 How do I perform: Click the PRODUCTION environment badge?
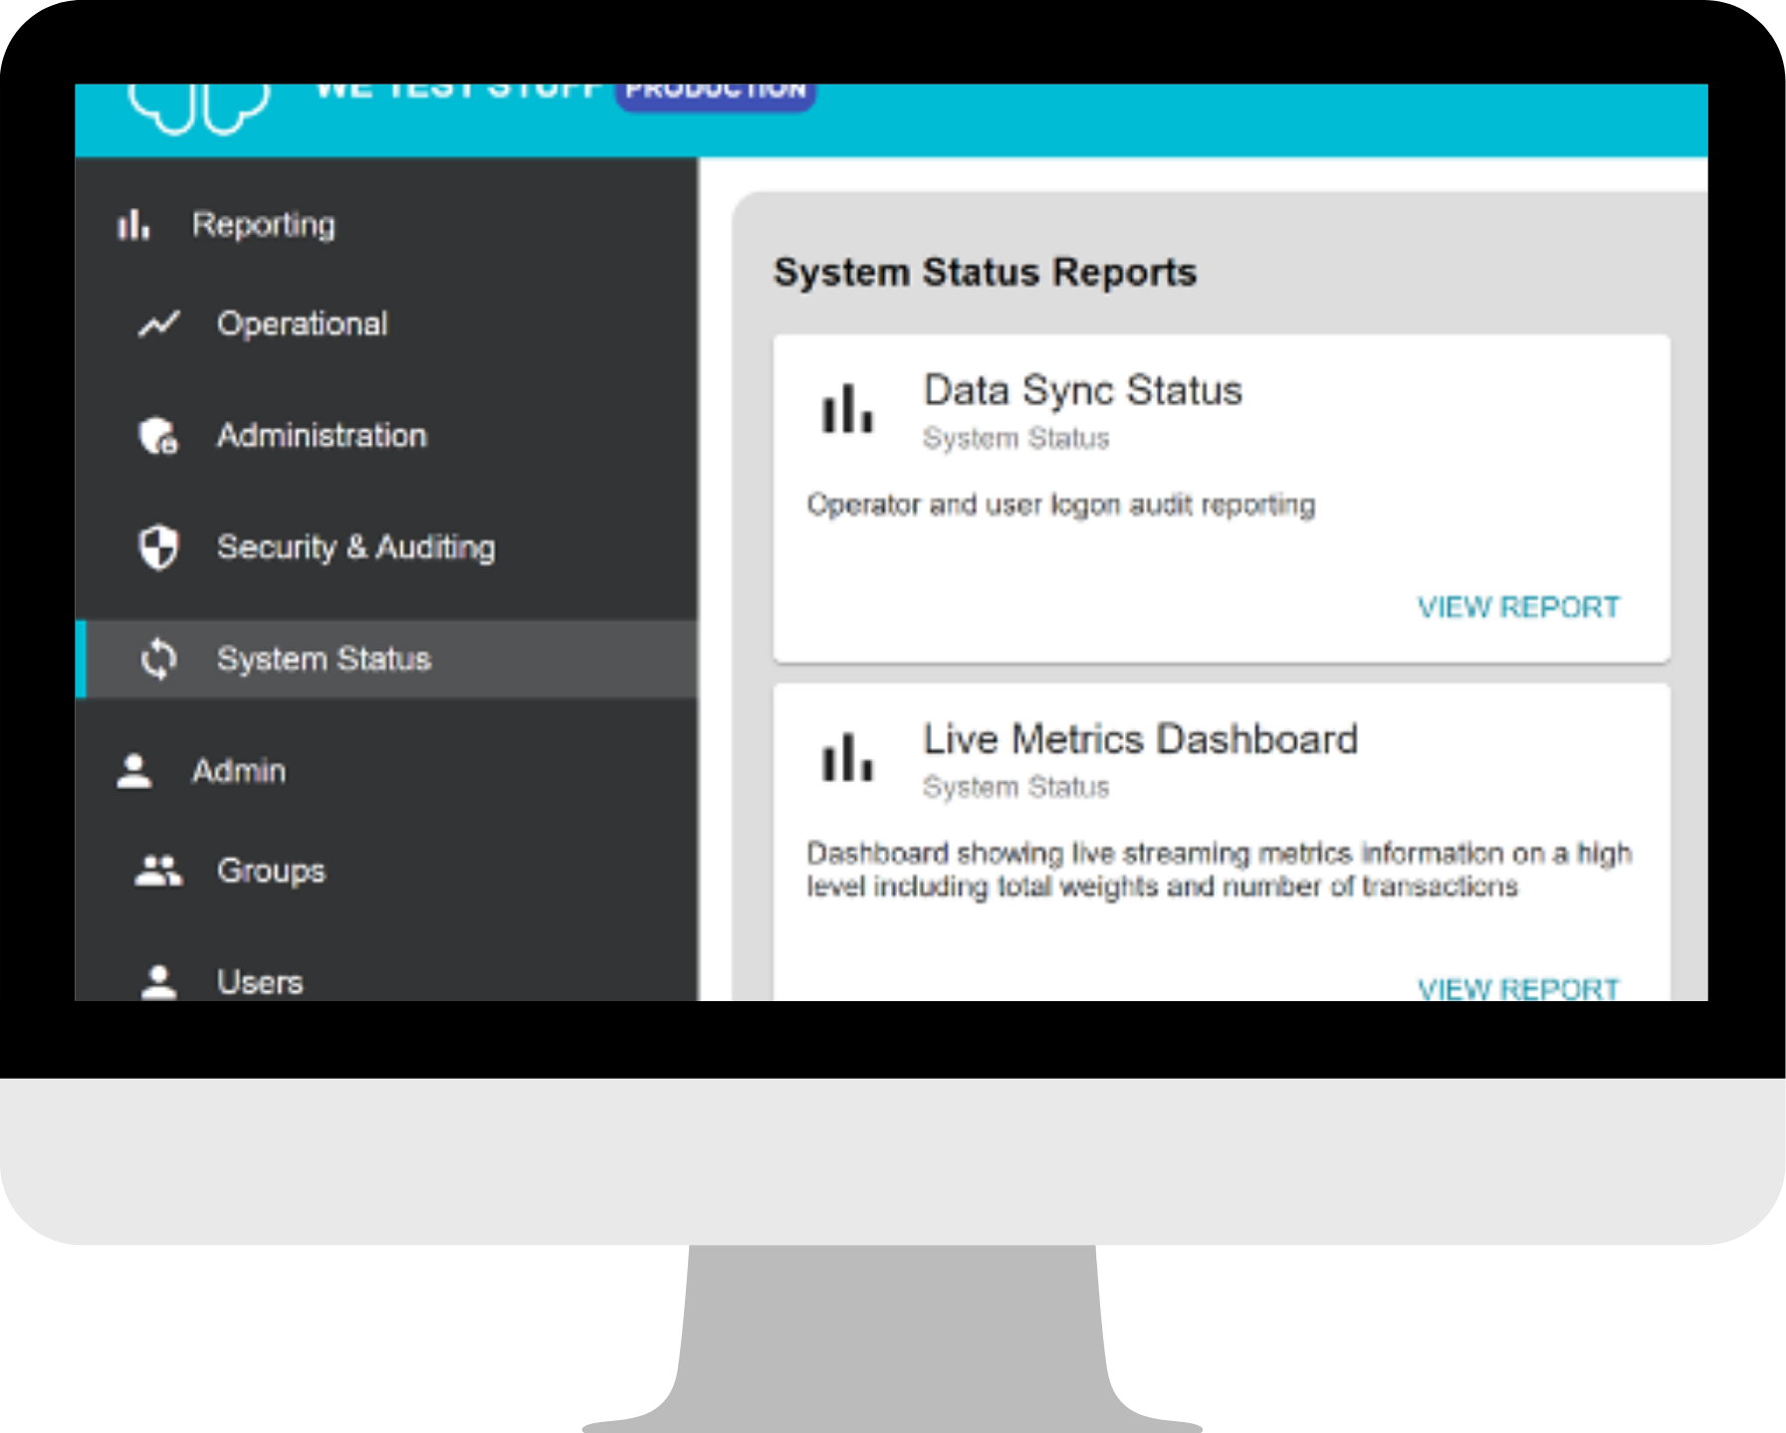[715, 94]
